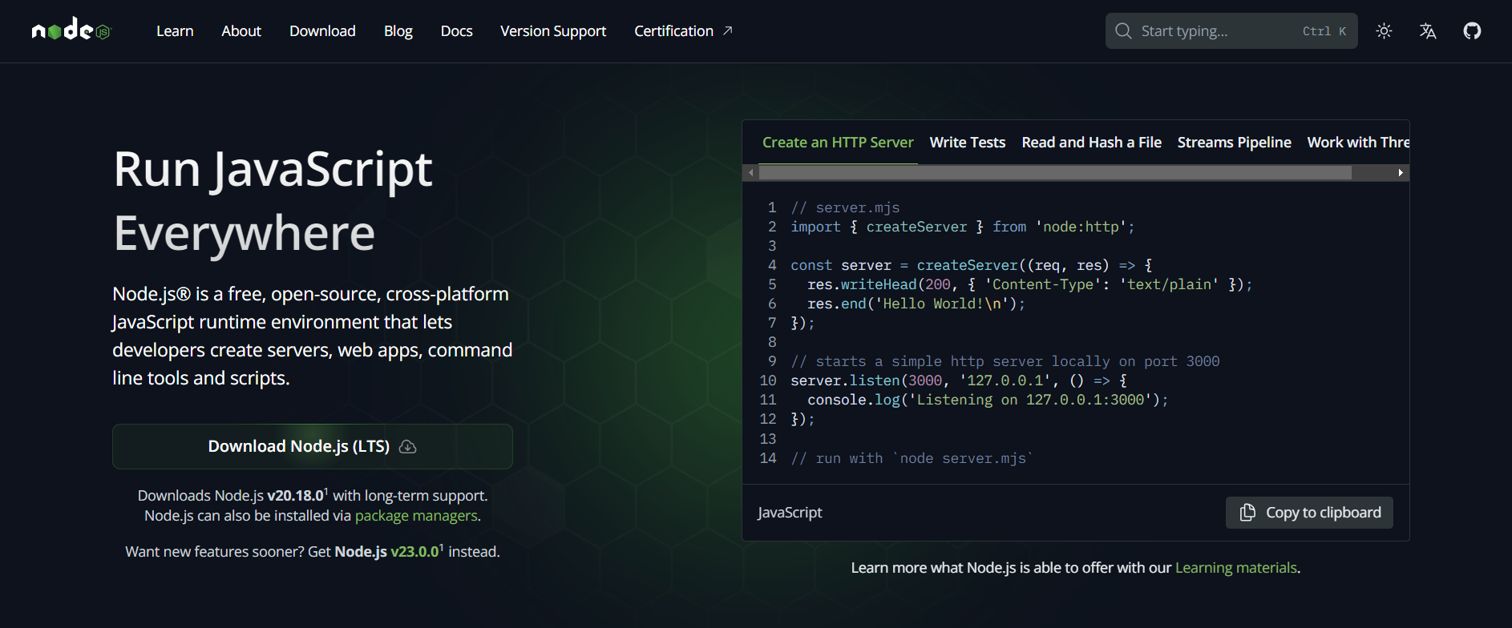Screen dimensions: 1512x628
Task: Click the Certification external arrow icon
Action: [x=727, y=30]
